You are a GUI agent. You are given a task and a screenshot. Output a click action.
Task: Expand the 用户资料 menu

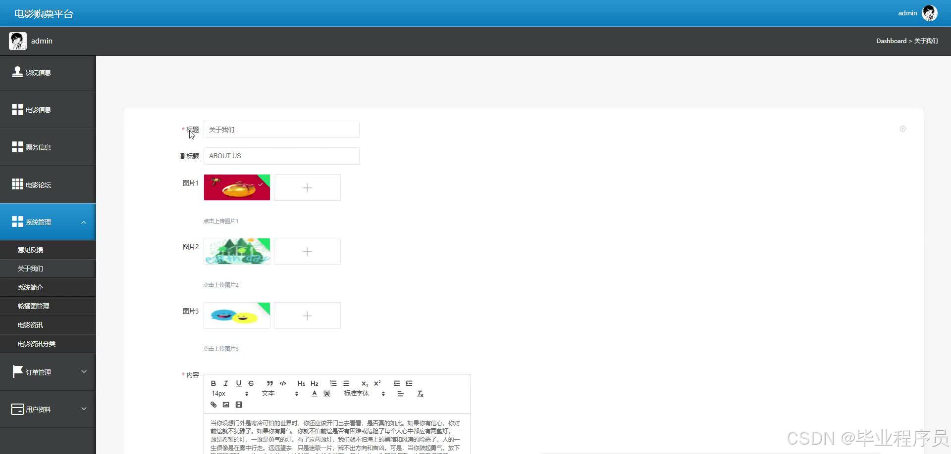48,409
